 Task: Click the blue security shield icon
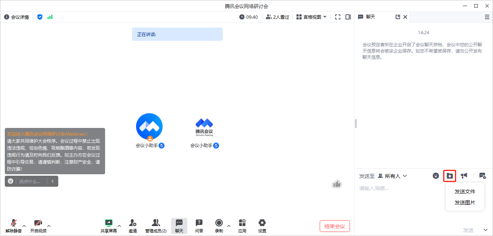point(40,17)
